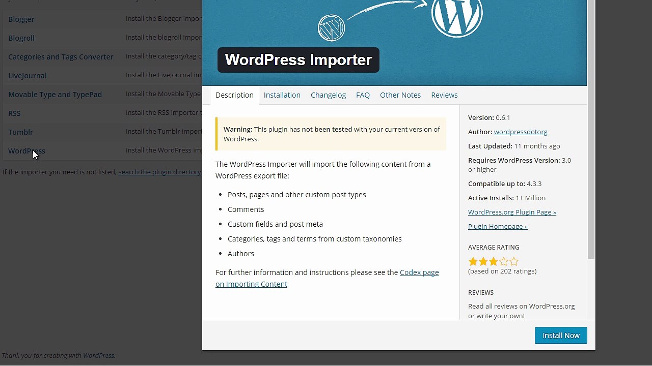652x366 pixels.
Task: Click the "Install the Tumblr" description text
Action: 164,131
